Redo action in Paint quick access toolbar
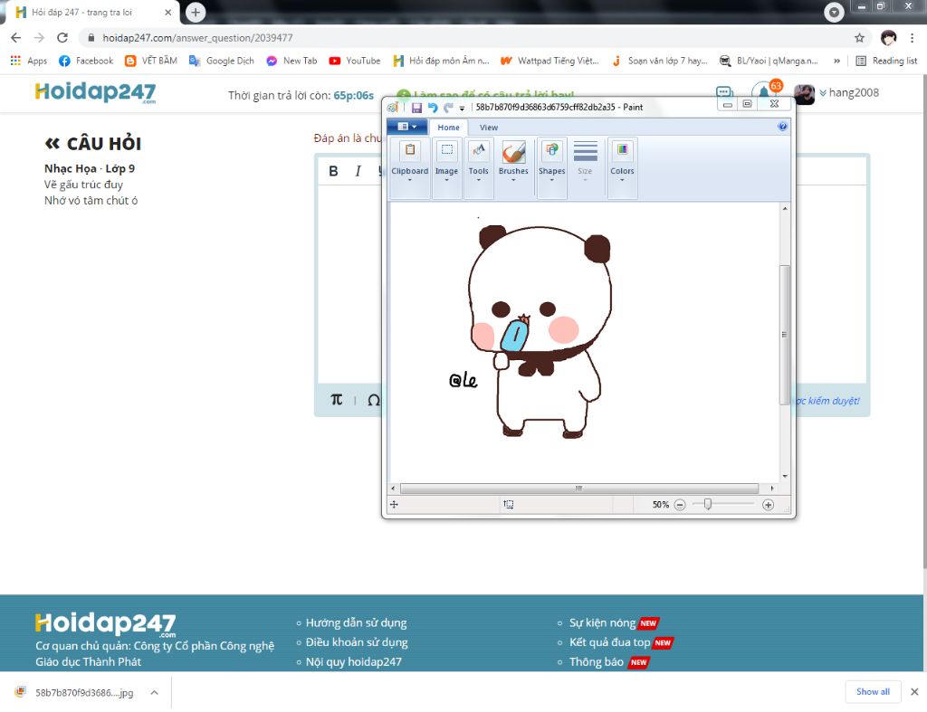Screen dimensions: 927x712 tap(448, 108)
